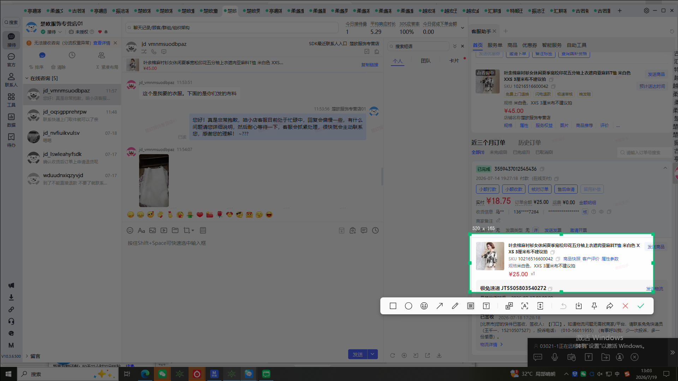Switch to the 优惠券 tab
Screen dimensions: 678x381
[529, 45]
